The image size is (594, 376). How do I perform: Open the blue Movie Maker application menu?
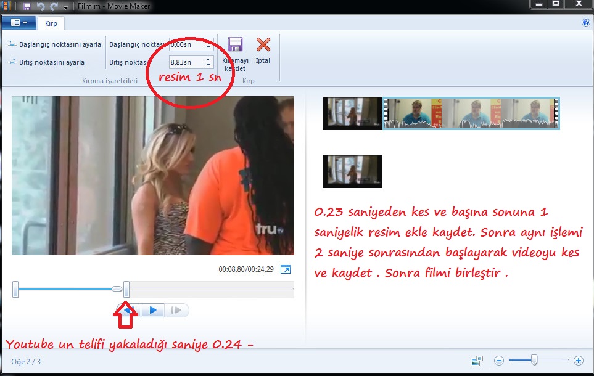[x=19, y=23]
